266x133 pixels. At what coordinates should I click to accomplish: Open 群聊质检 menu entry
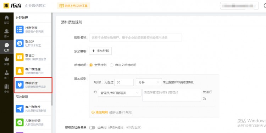[33, 85]
